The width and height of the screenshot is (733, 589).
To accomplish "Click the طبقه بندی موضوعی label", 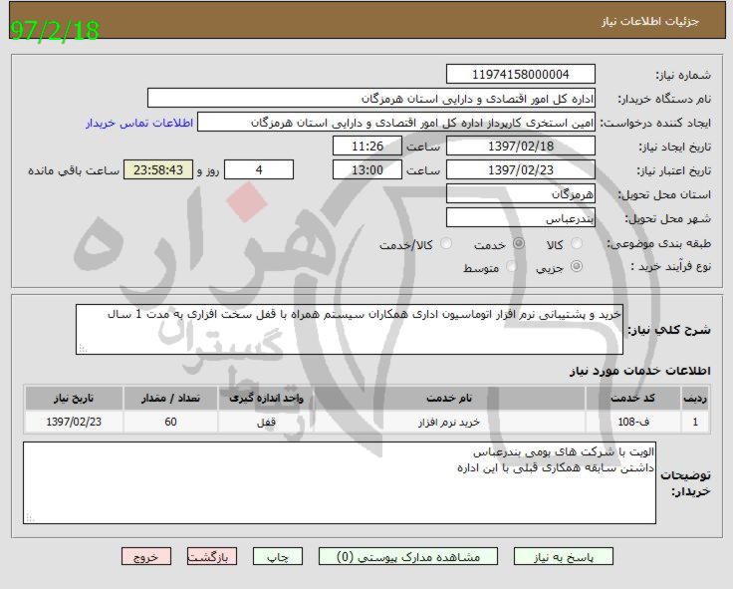I will [658, 243].
